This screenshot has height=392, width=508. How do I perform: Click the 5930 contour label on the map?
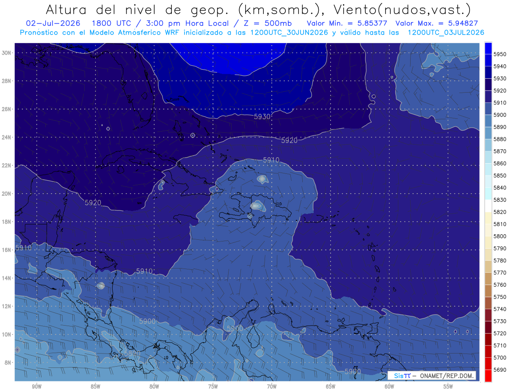coord(262,117)
